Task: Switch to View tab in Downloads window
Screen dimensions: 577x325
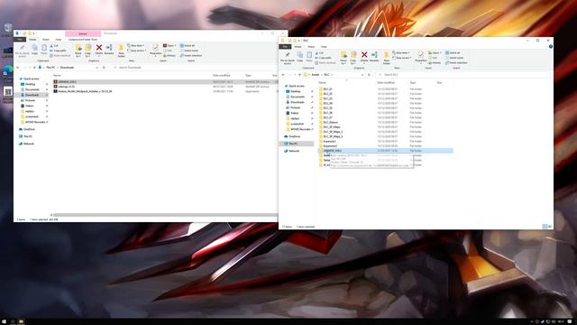Action: pos(59,40)
